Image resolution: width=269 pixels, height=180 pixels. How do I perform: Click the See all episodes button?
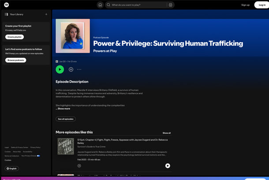[x=66, y=119]
